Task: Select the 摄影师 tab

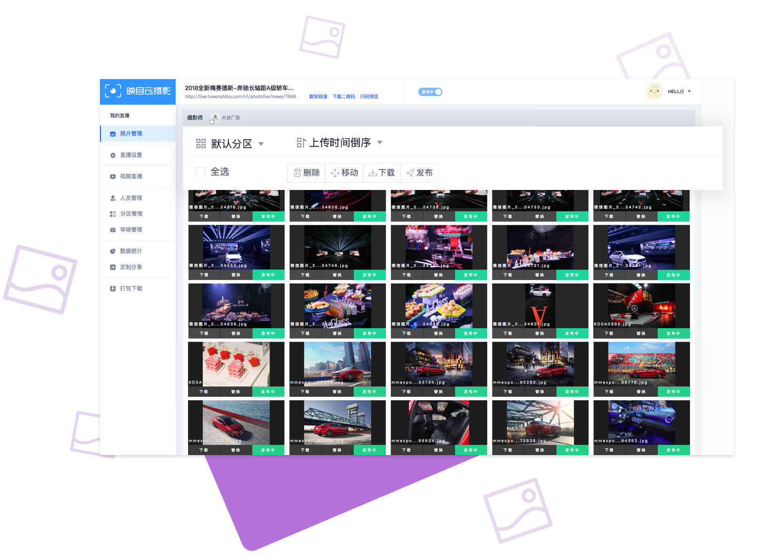Action: pyautogui.click(x=195, y=118)
